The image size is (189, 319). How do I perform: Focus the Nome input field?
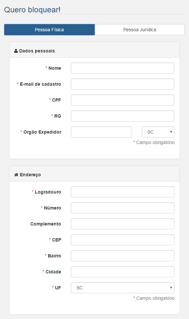[x=123, y=68]
